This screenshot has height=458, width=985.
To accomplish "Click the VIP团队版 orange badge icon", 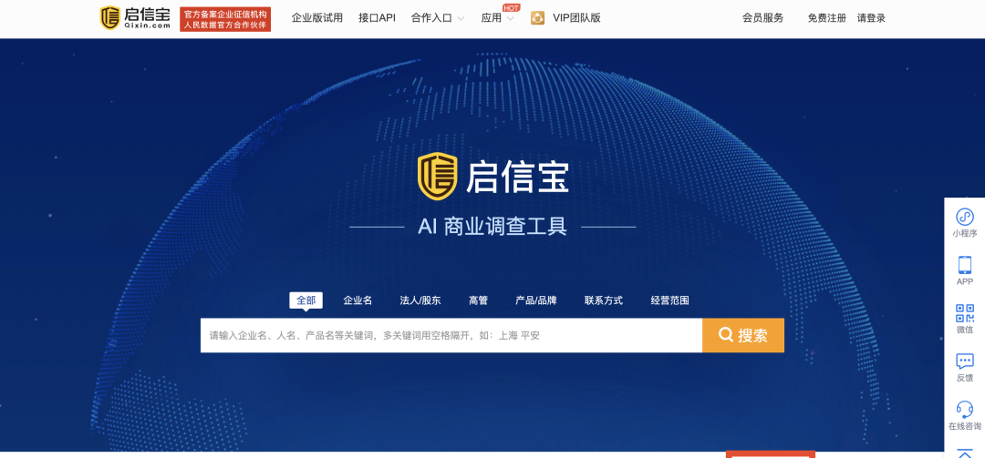I will pos(537,18).
